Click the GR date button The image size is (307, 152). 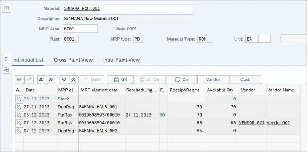pyautogui.click(x=120, y=79)
